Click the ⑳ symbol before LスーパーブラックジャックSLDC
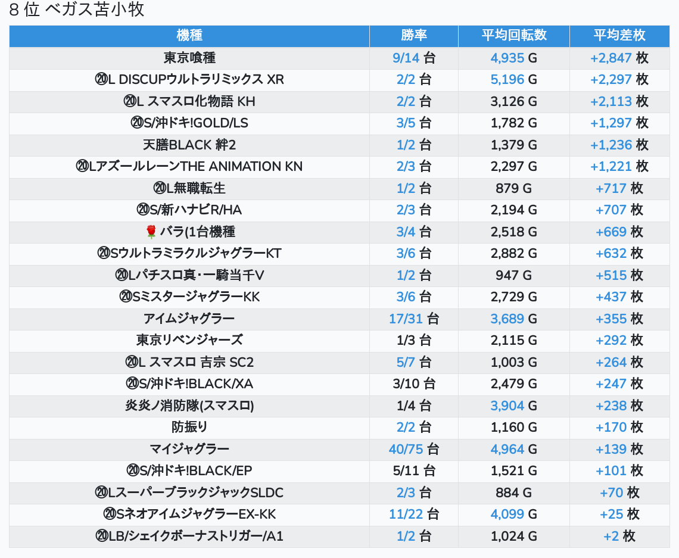679x558 pixels. click(x=101, y=492)
